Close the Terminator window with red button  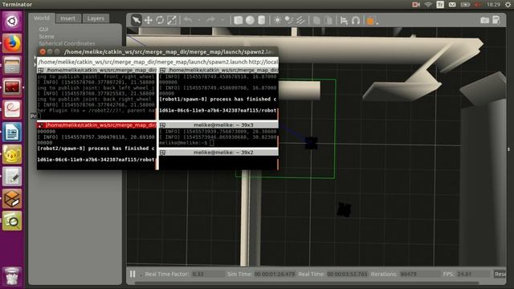43,51
